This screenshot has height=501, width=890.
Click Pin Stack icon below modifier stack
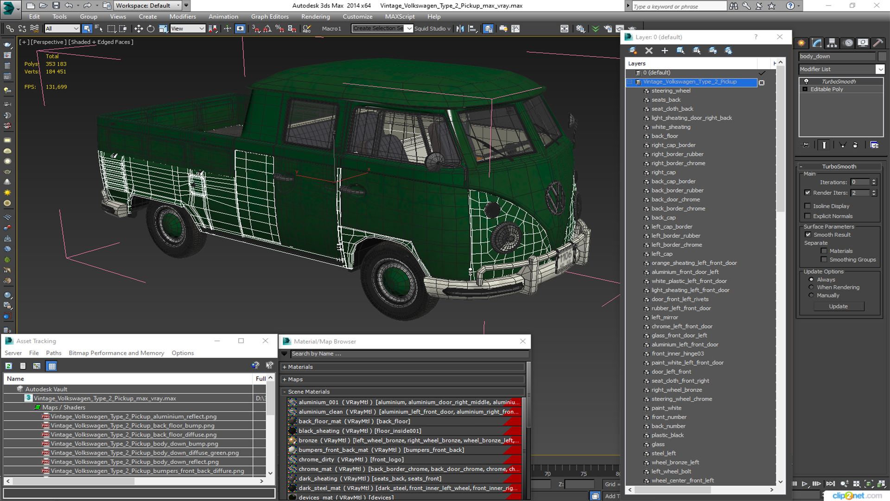806,145
